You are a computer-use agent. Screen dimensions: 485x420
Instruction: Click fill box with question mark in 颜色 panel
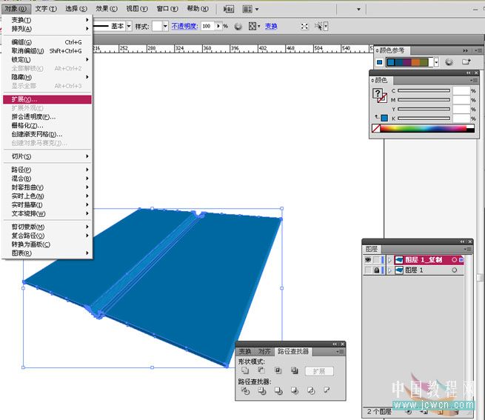377,93
